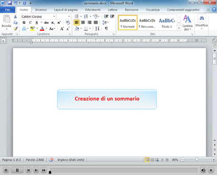Open the font size dropdown
217x175 pixels.
pos(69,17)
